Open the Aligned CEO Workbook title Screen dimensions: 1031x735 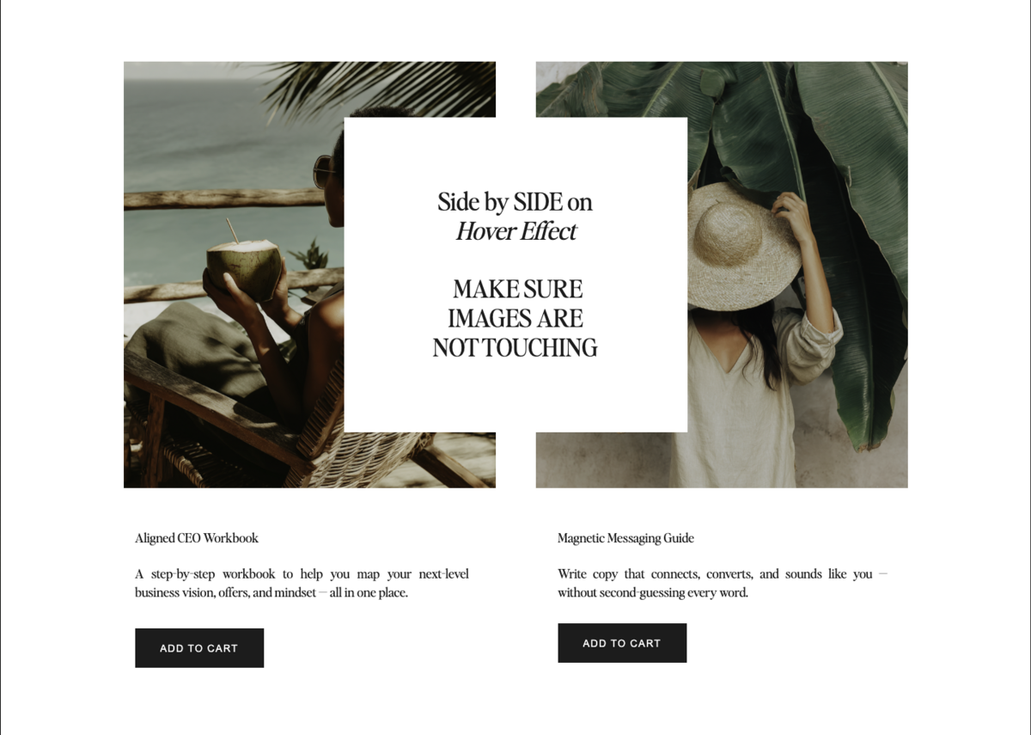(x=197, y=538)
